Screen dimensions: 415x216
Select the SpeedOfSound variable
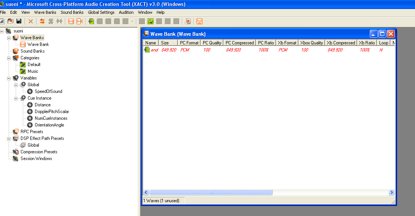pos(49,91)
